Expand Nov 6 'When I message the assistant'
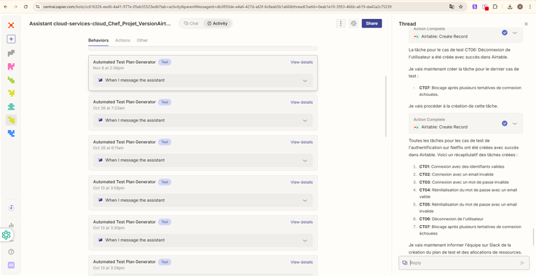Viewport: 536px width, 276px height. pos(202,81)
